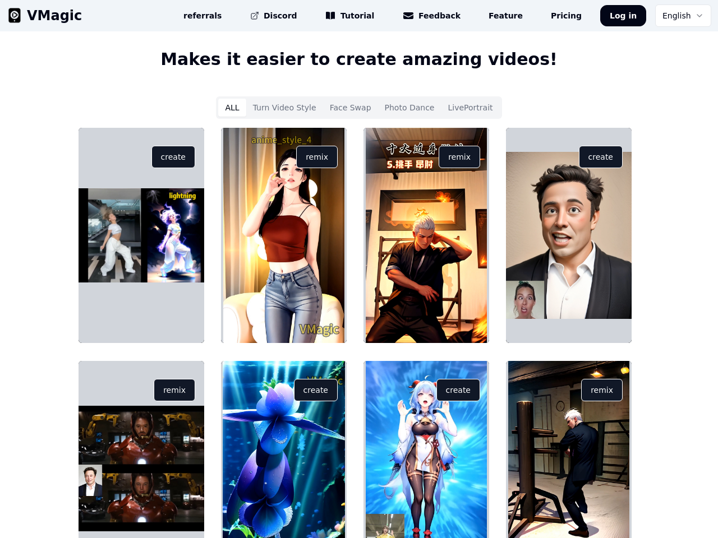Click create on the blue flower card
Image resolution: width=718 pixels, height=538 pixels.
(316, 390)
